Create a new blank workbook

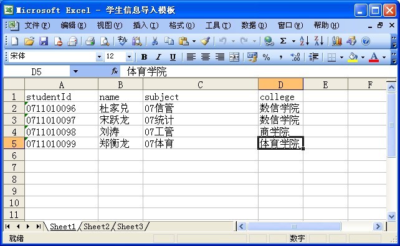(14, 41)
